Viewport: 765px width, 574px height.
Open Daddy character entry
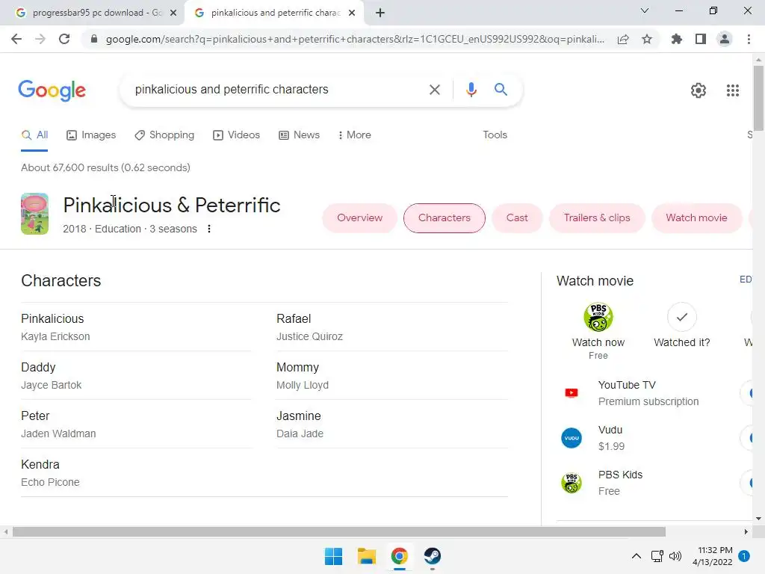pyautogui.click(x=136, y=376)
